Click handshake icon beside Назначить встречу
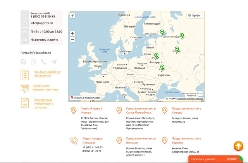The image size is (248, 163). point(24,40)
